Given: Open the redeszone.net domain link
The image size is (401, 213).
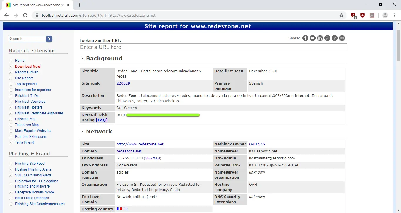Looking at the screenshot, I should pyautogui.click(x=129, y=151).
